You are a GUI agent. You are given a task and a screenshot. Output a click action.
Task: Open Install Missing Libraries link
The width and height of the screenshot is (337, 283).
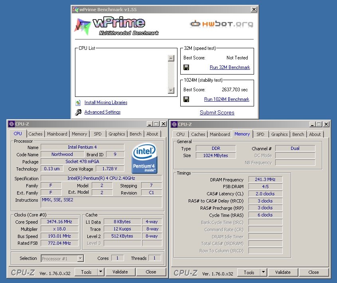click(x=106, y=102)
